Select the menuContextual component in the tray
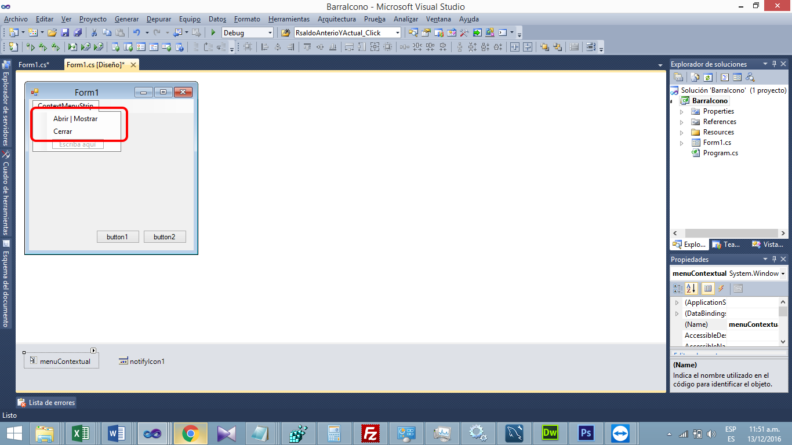The width and height of the screenshot is (792, 445). pos(61,362)
